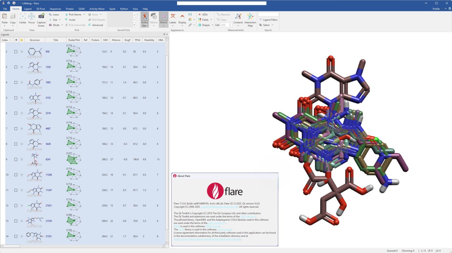Open the Paste dropdown arrow

(5, 25)
